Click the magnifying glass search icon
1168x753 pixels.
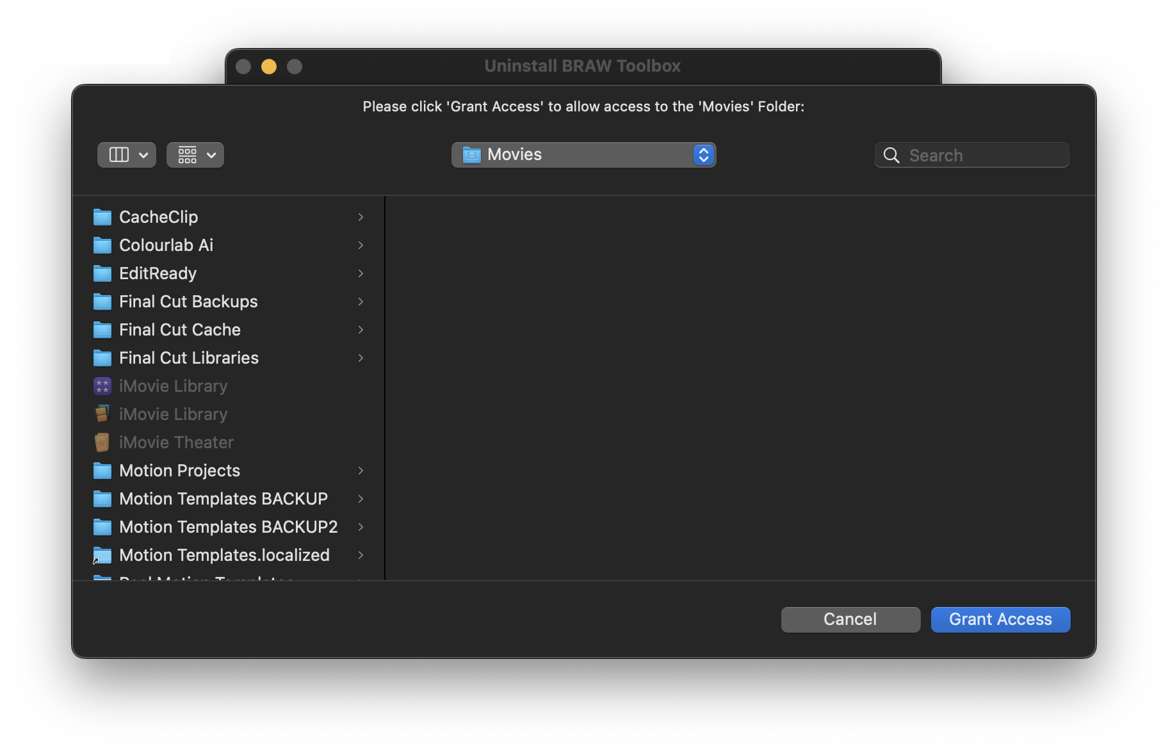point(891,155)
